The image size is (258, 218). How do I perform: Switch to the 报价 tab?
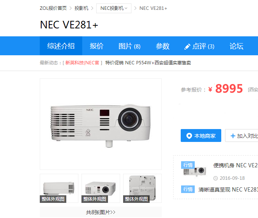pos(97,46)
